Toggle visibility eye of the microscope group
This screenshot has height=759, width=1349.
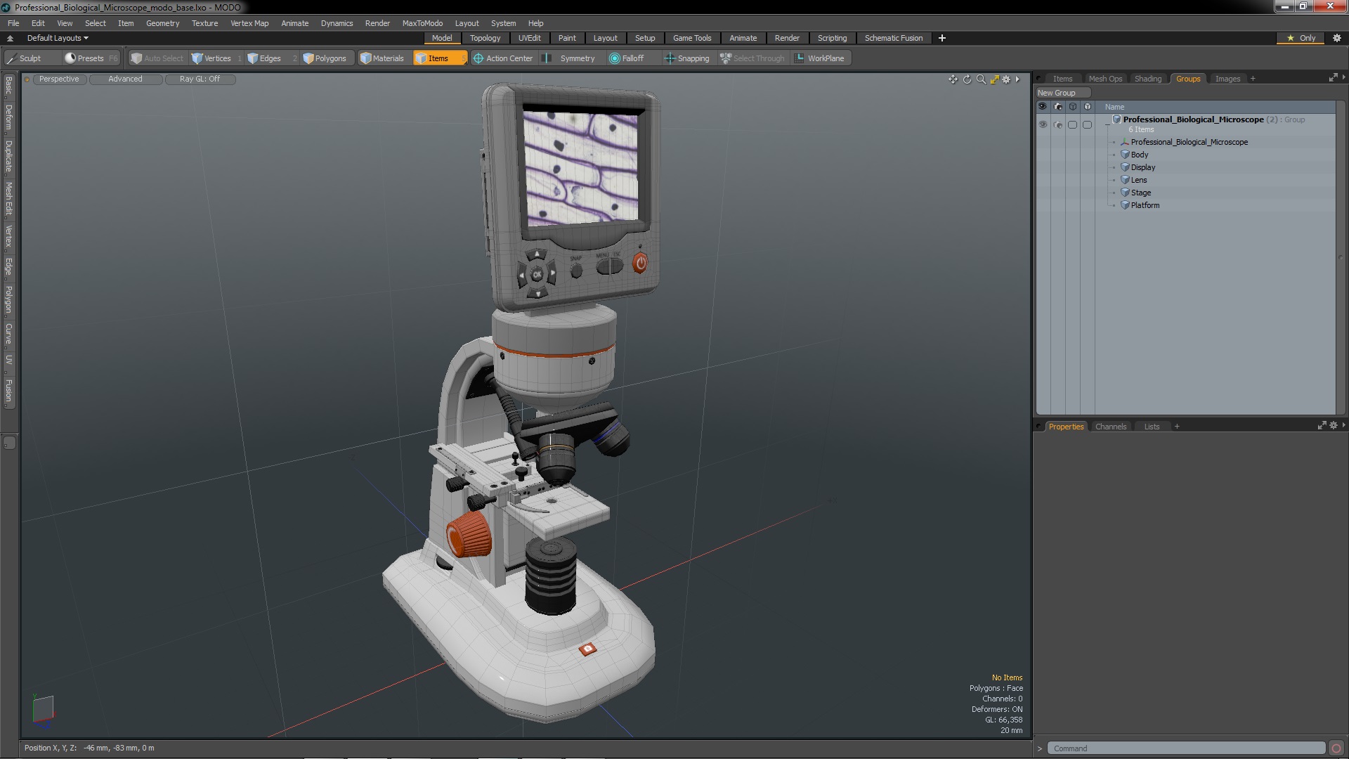point(1043,124)
